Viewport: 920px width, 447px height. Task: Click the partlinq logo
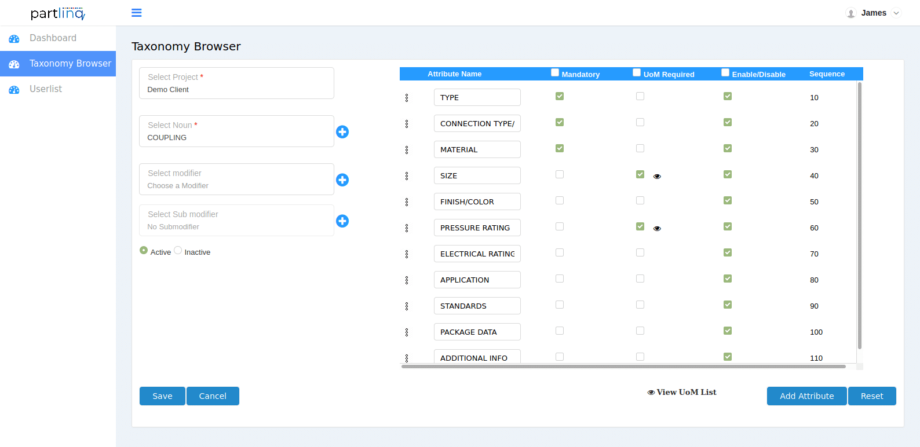(x=58, y=13)
